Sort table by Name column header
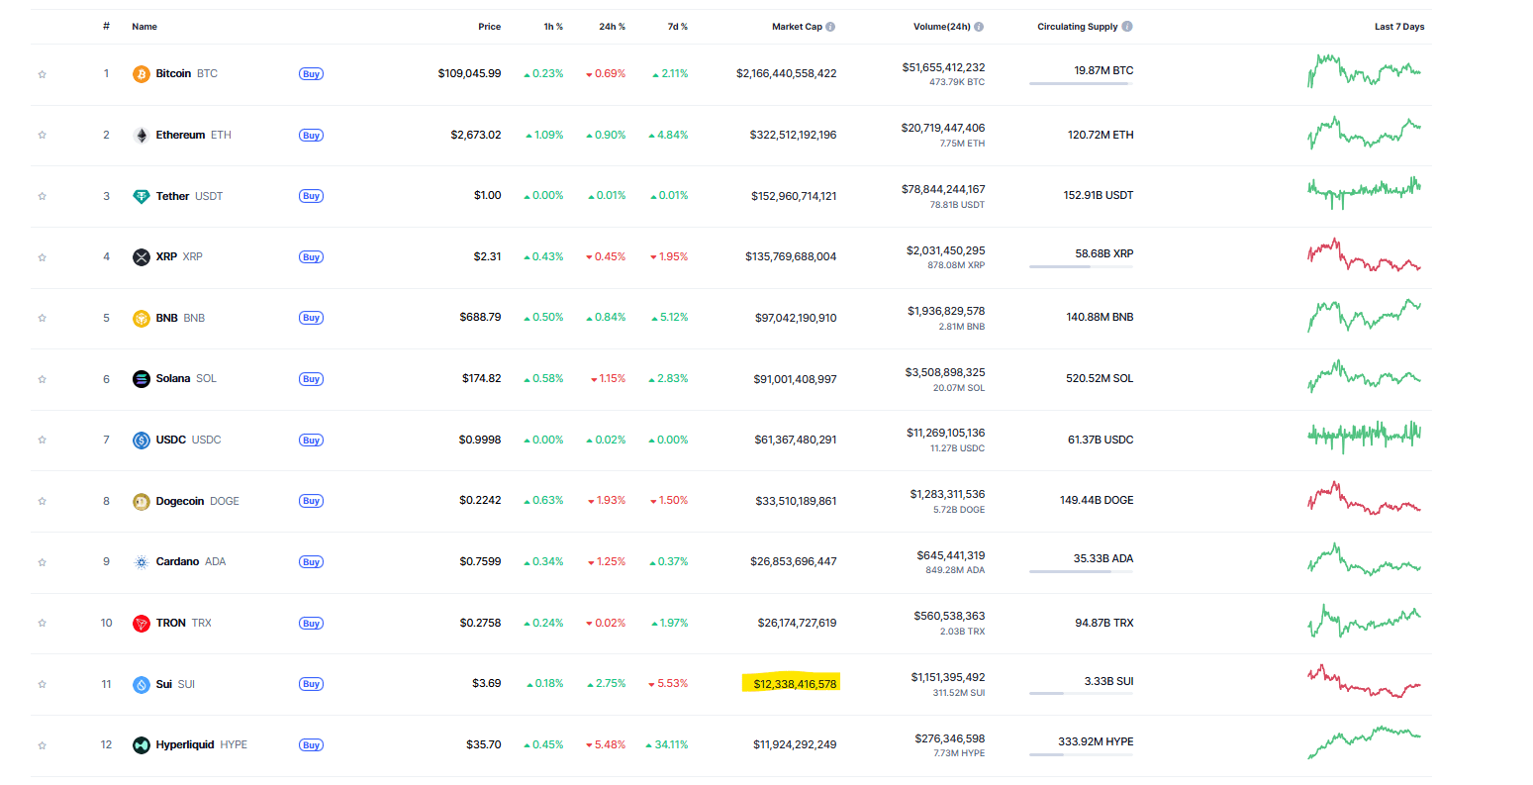This screenshot has height=785, width=1533. click(144, 27)
